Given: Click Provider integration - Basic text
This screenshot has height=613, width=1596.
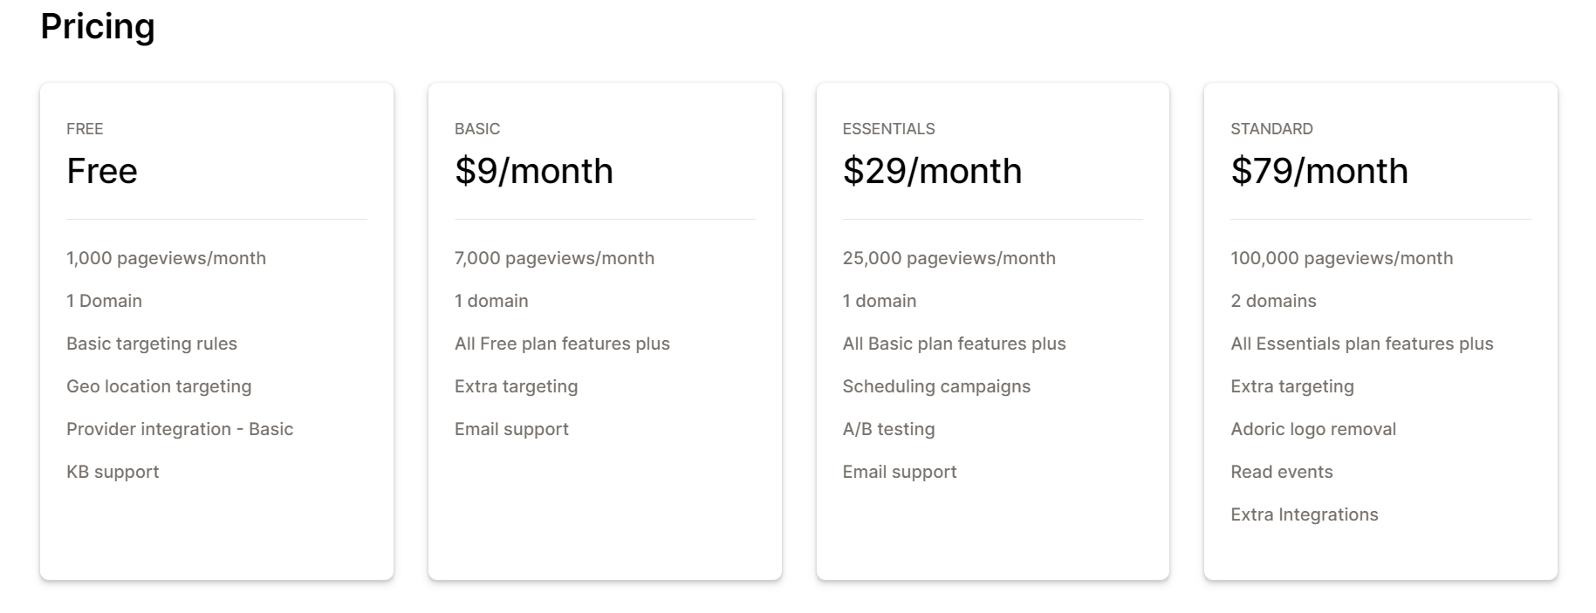Looking at the screenshot, I should point(180,429).
